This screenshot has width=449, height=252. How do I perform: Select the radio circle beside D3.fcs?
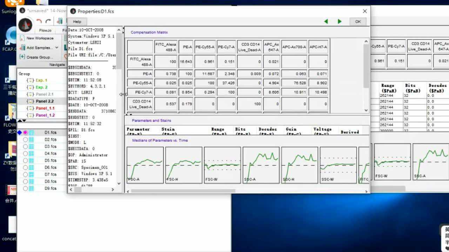[x=25, y=147]
